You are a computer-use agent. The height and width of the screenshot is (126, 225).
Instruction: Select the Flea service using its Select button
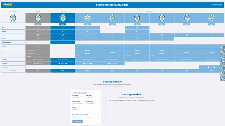[162, 24]
